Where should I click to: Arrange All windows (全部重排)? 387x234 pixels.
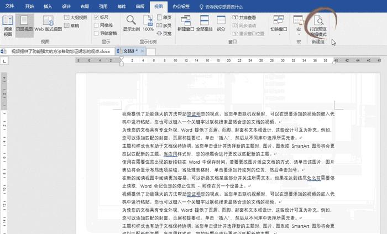coord(205,23)
